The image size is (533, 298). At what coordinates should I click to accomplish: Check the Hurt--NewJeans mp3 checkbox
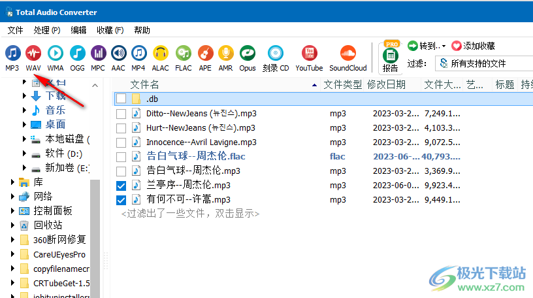click(121, 128)
